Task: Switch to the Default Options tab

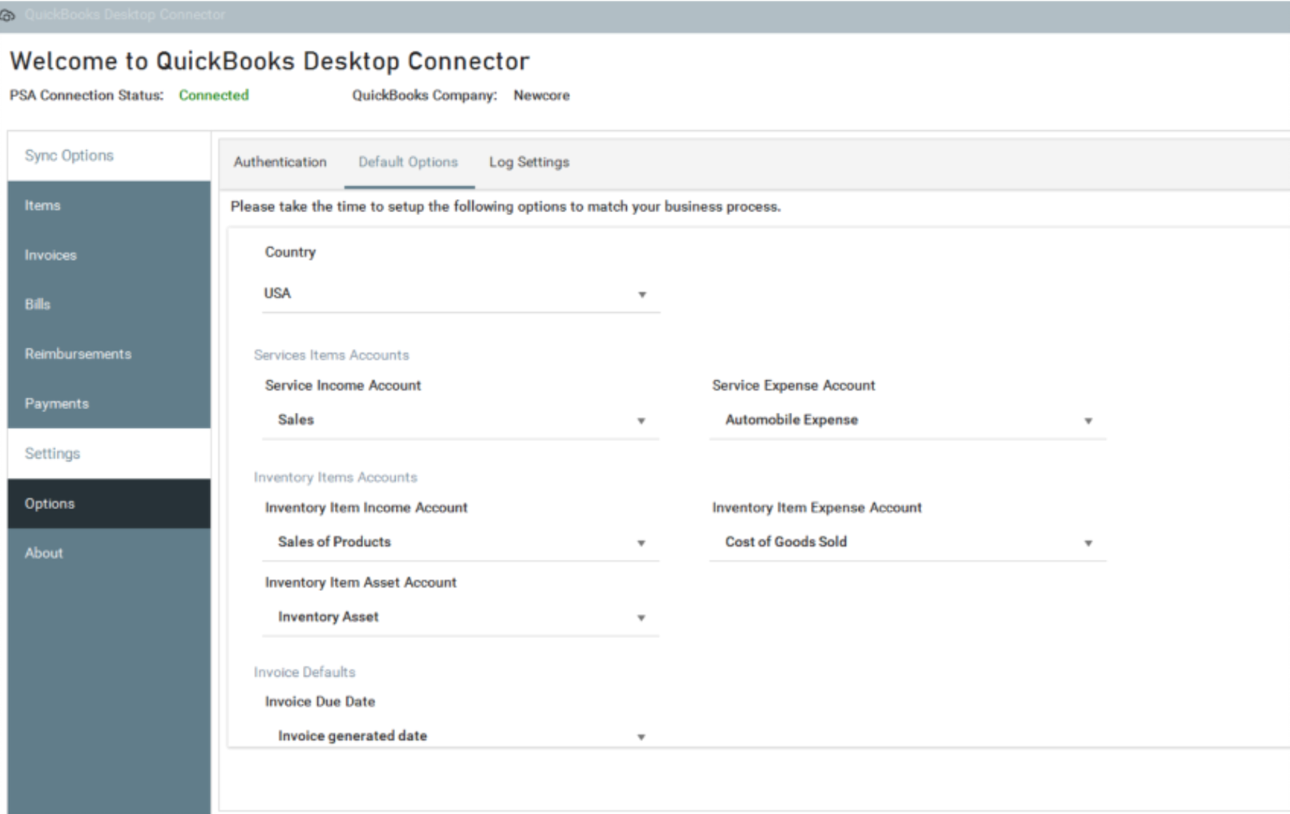Action: (408, 162)
